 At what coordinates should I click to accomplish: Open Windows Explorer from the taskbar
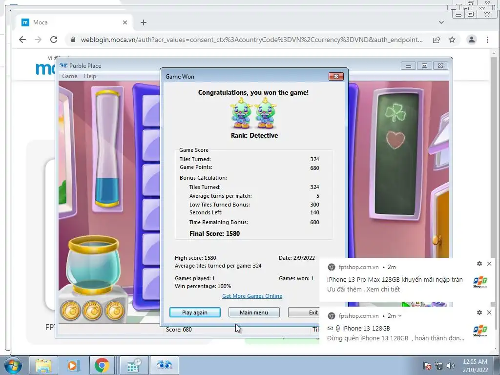click(43, 365)
